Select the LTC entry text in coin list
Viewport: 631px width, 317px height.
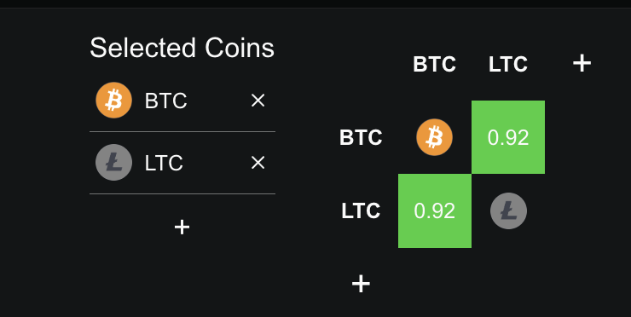click(x=164, y=163)
